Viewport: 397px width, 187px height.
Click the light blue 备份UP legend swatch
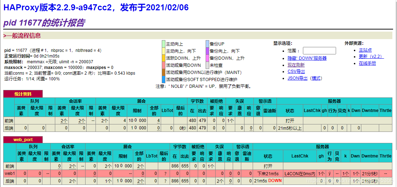coord(207,44)
